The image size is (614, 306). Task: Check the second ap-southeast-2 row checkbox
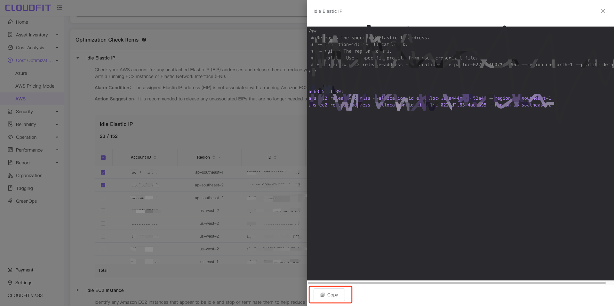(x=103, y=198)
